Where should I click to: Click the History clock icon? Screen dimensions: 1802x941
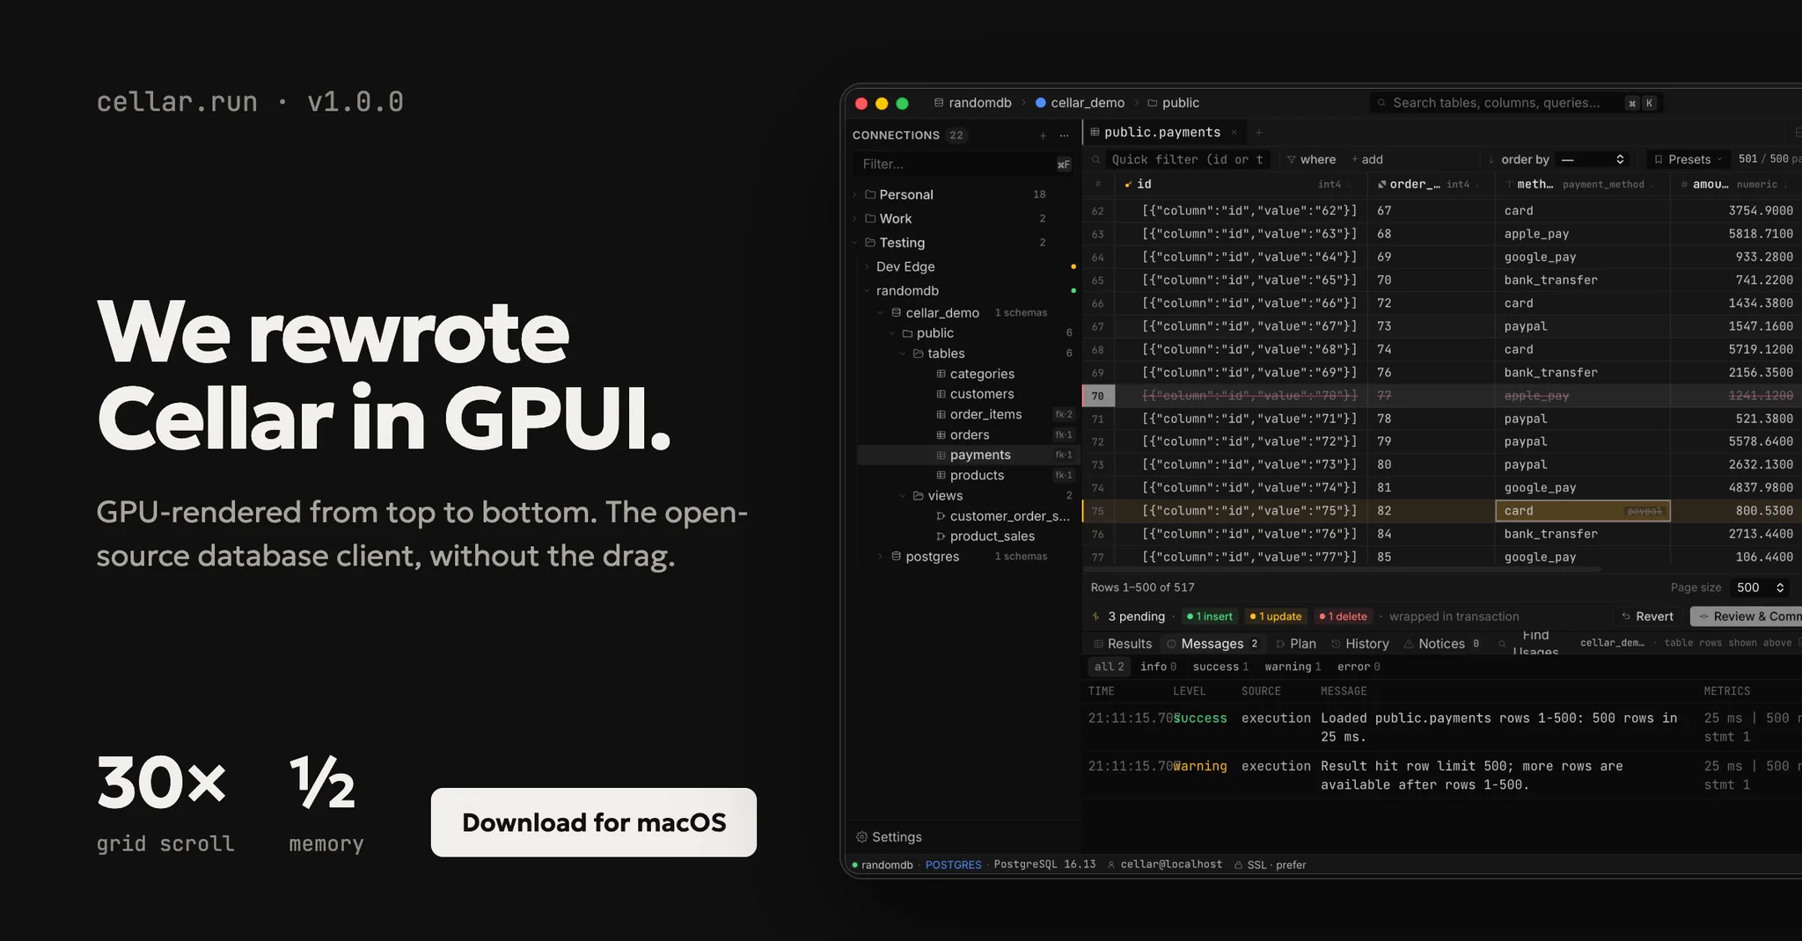pos(1336,644)
